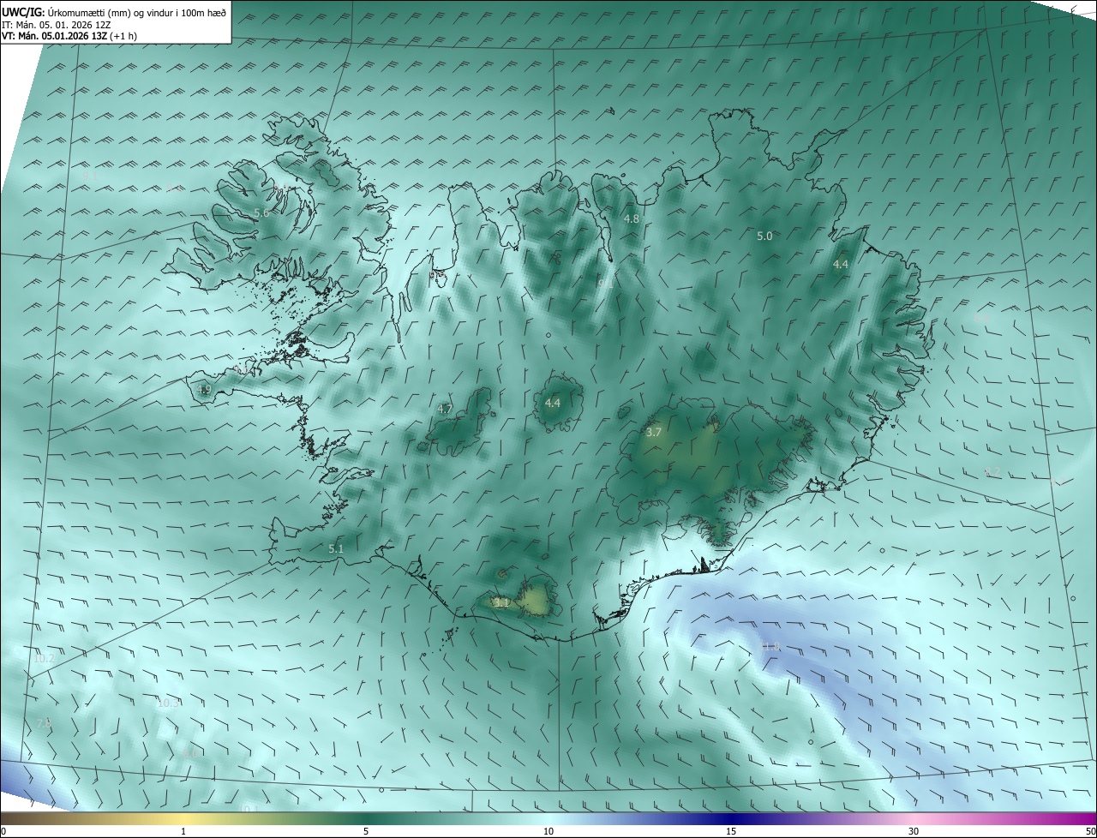Click the '1' tick on the color scale
Viewport: 1097px width, 838px height.
(183, 832)
